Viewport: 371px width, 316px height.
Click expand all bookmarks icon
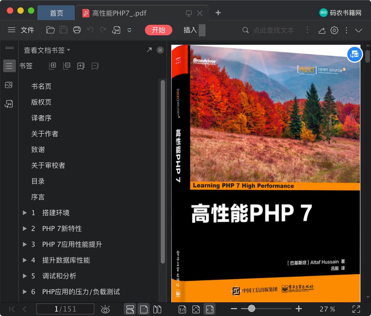coord(52,66)
